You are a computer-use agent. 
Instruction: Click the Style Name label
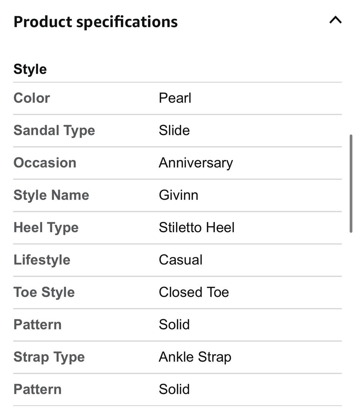tap(51, 195)
